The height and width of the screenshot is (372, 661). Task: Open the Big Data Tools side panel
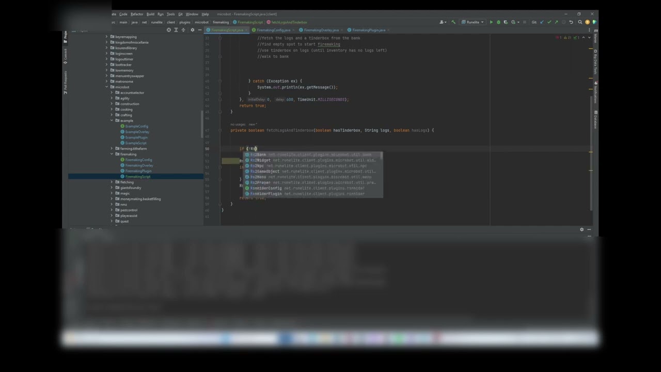(x=595, y=62)
